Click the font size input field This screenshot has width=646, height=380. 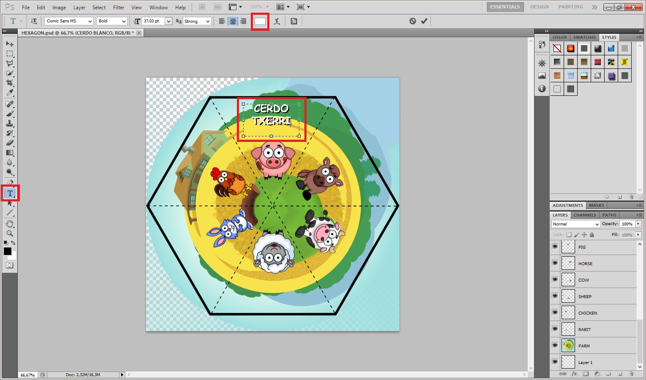pyautogui.click(x=154, y=21)
